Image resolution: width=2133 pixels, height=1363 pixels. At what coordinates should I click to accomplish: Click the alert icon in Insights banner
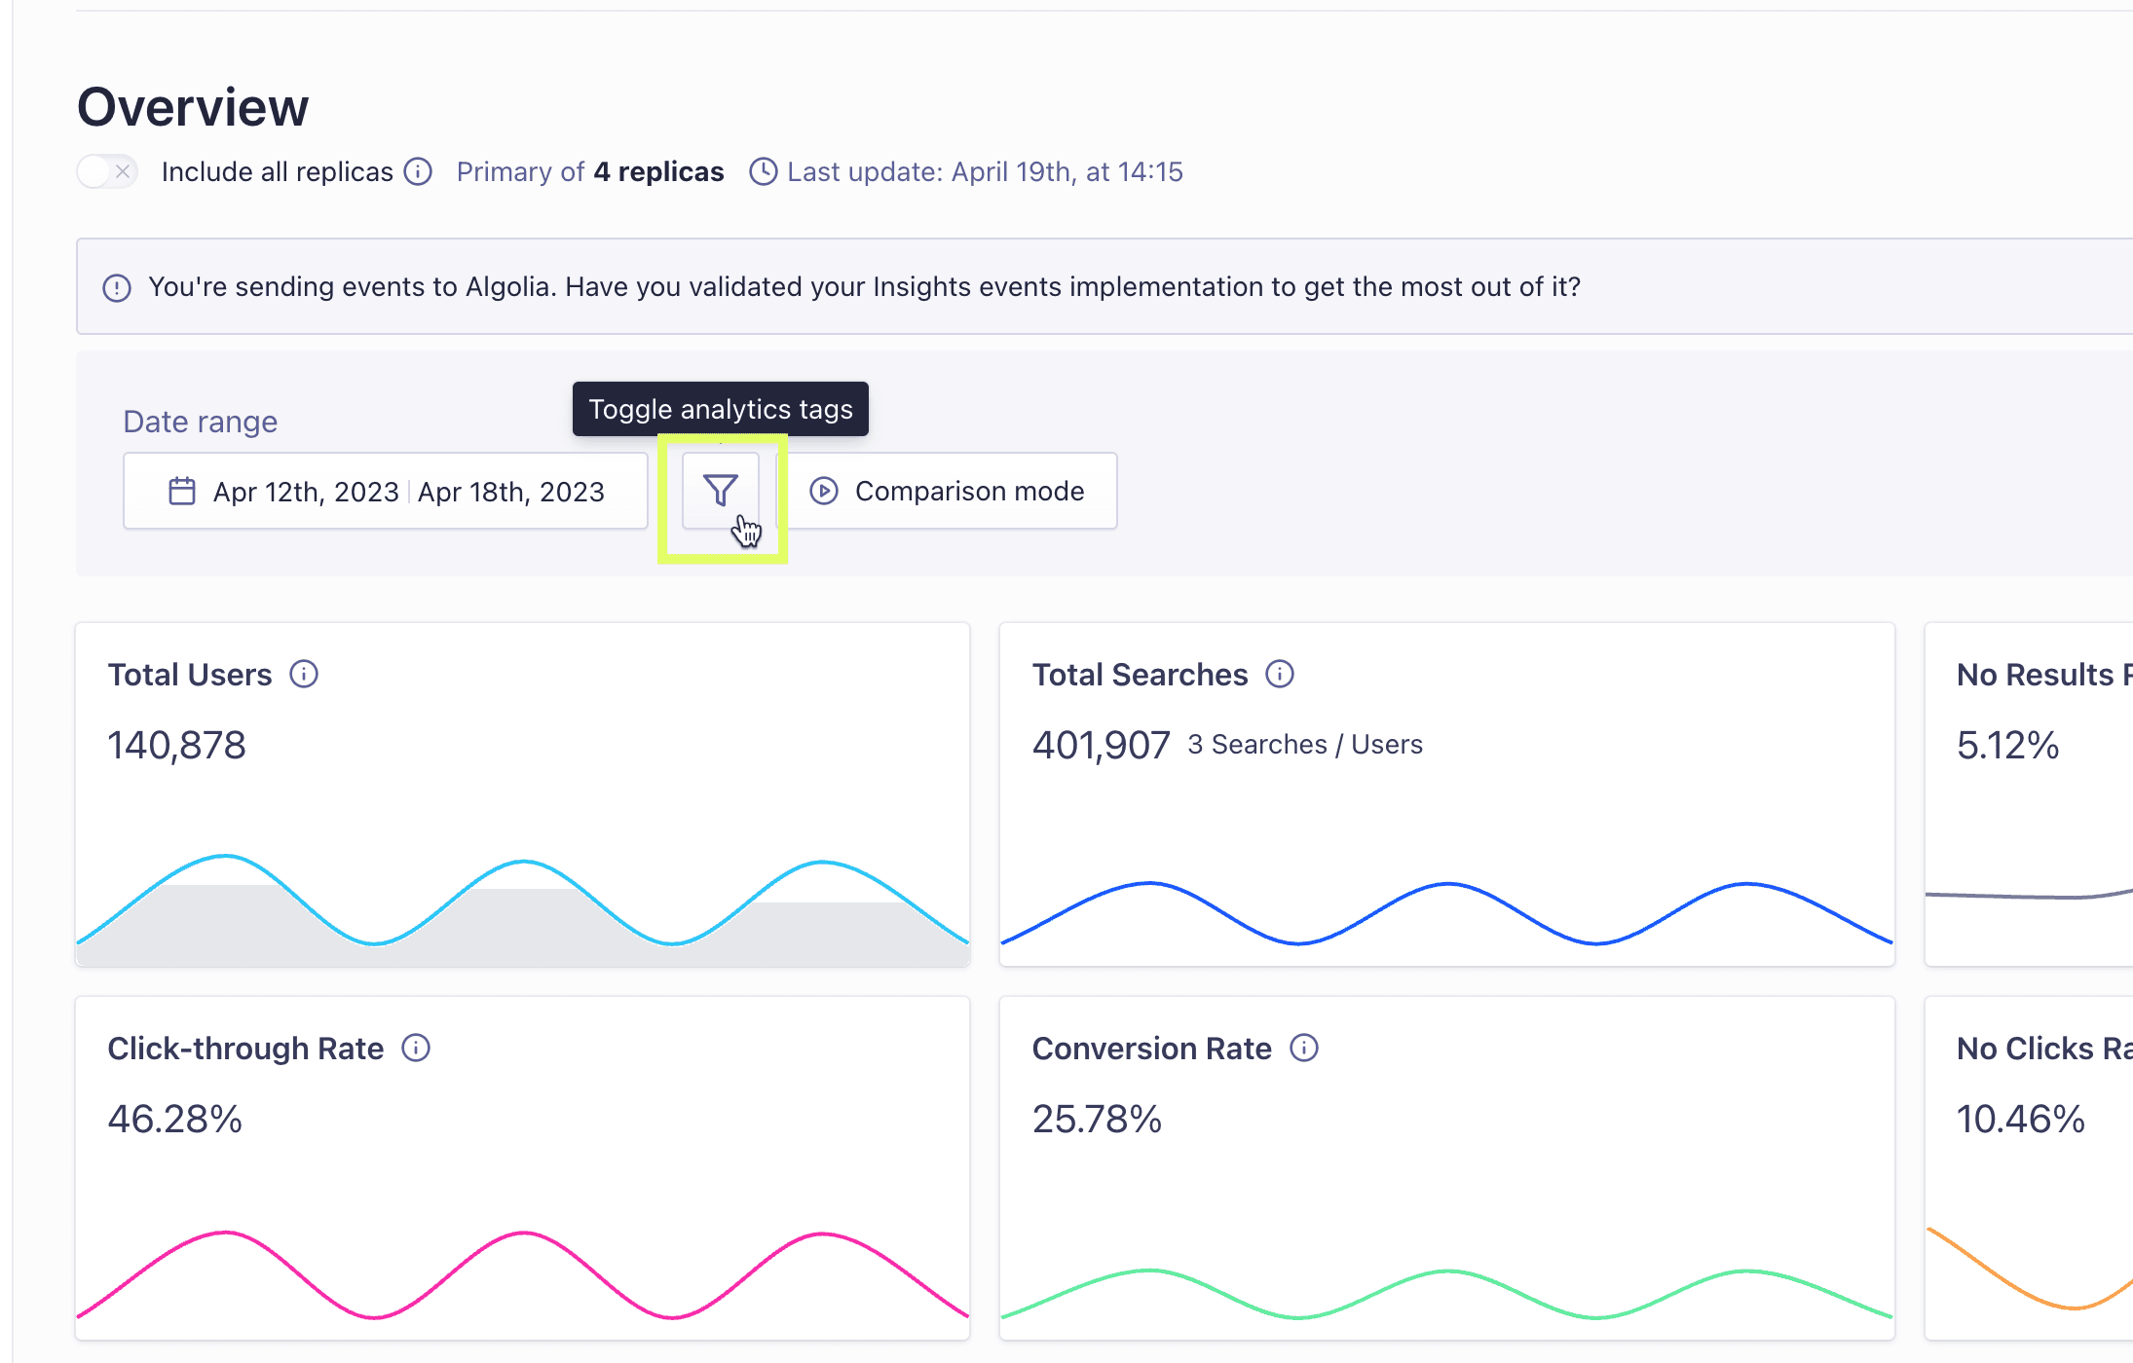(x=117, y=287)
